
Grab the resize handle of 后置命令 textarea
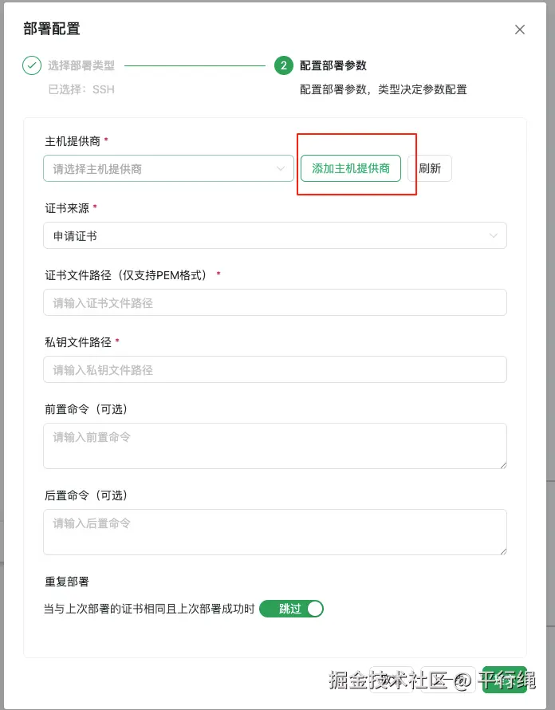502,550
